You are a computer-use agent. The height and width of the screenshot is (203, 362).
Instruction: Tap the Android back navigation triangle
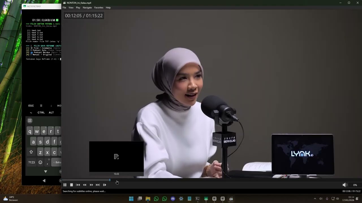44,180
